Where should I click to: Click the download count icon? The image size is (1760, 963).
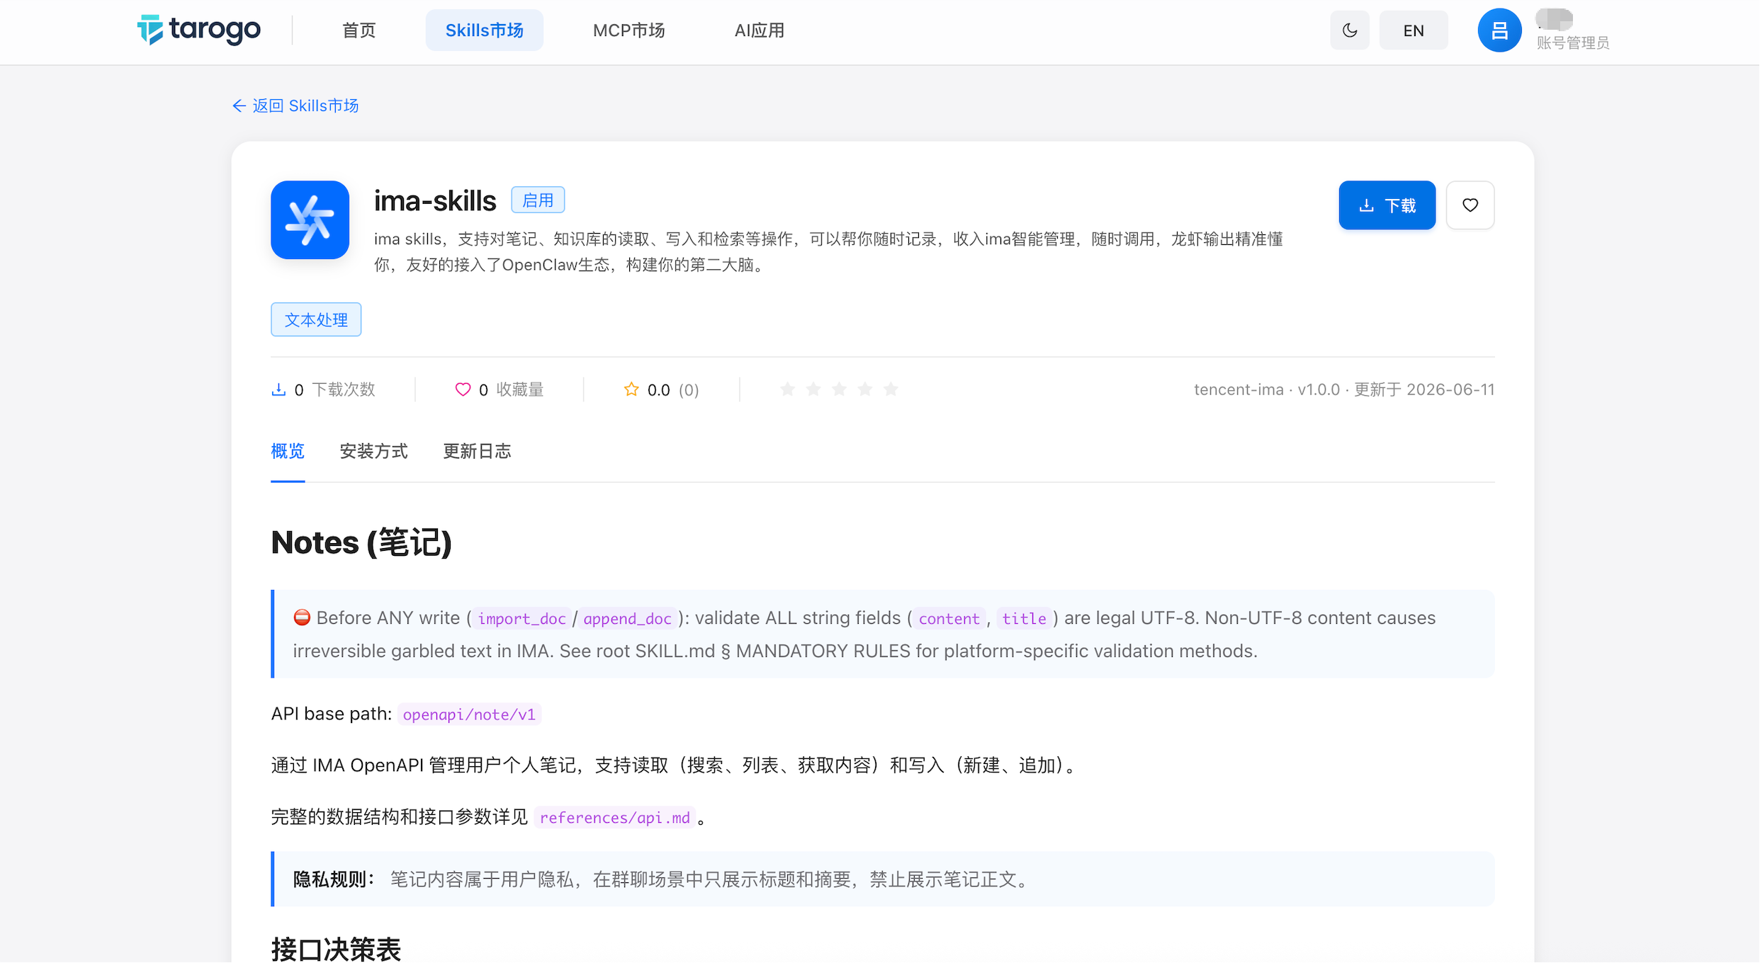coord(278,389)
